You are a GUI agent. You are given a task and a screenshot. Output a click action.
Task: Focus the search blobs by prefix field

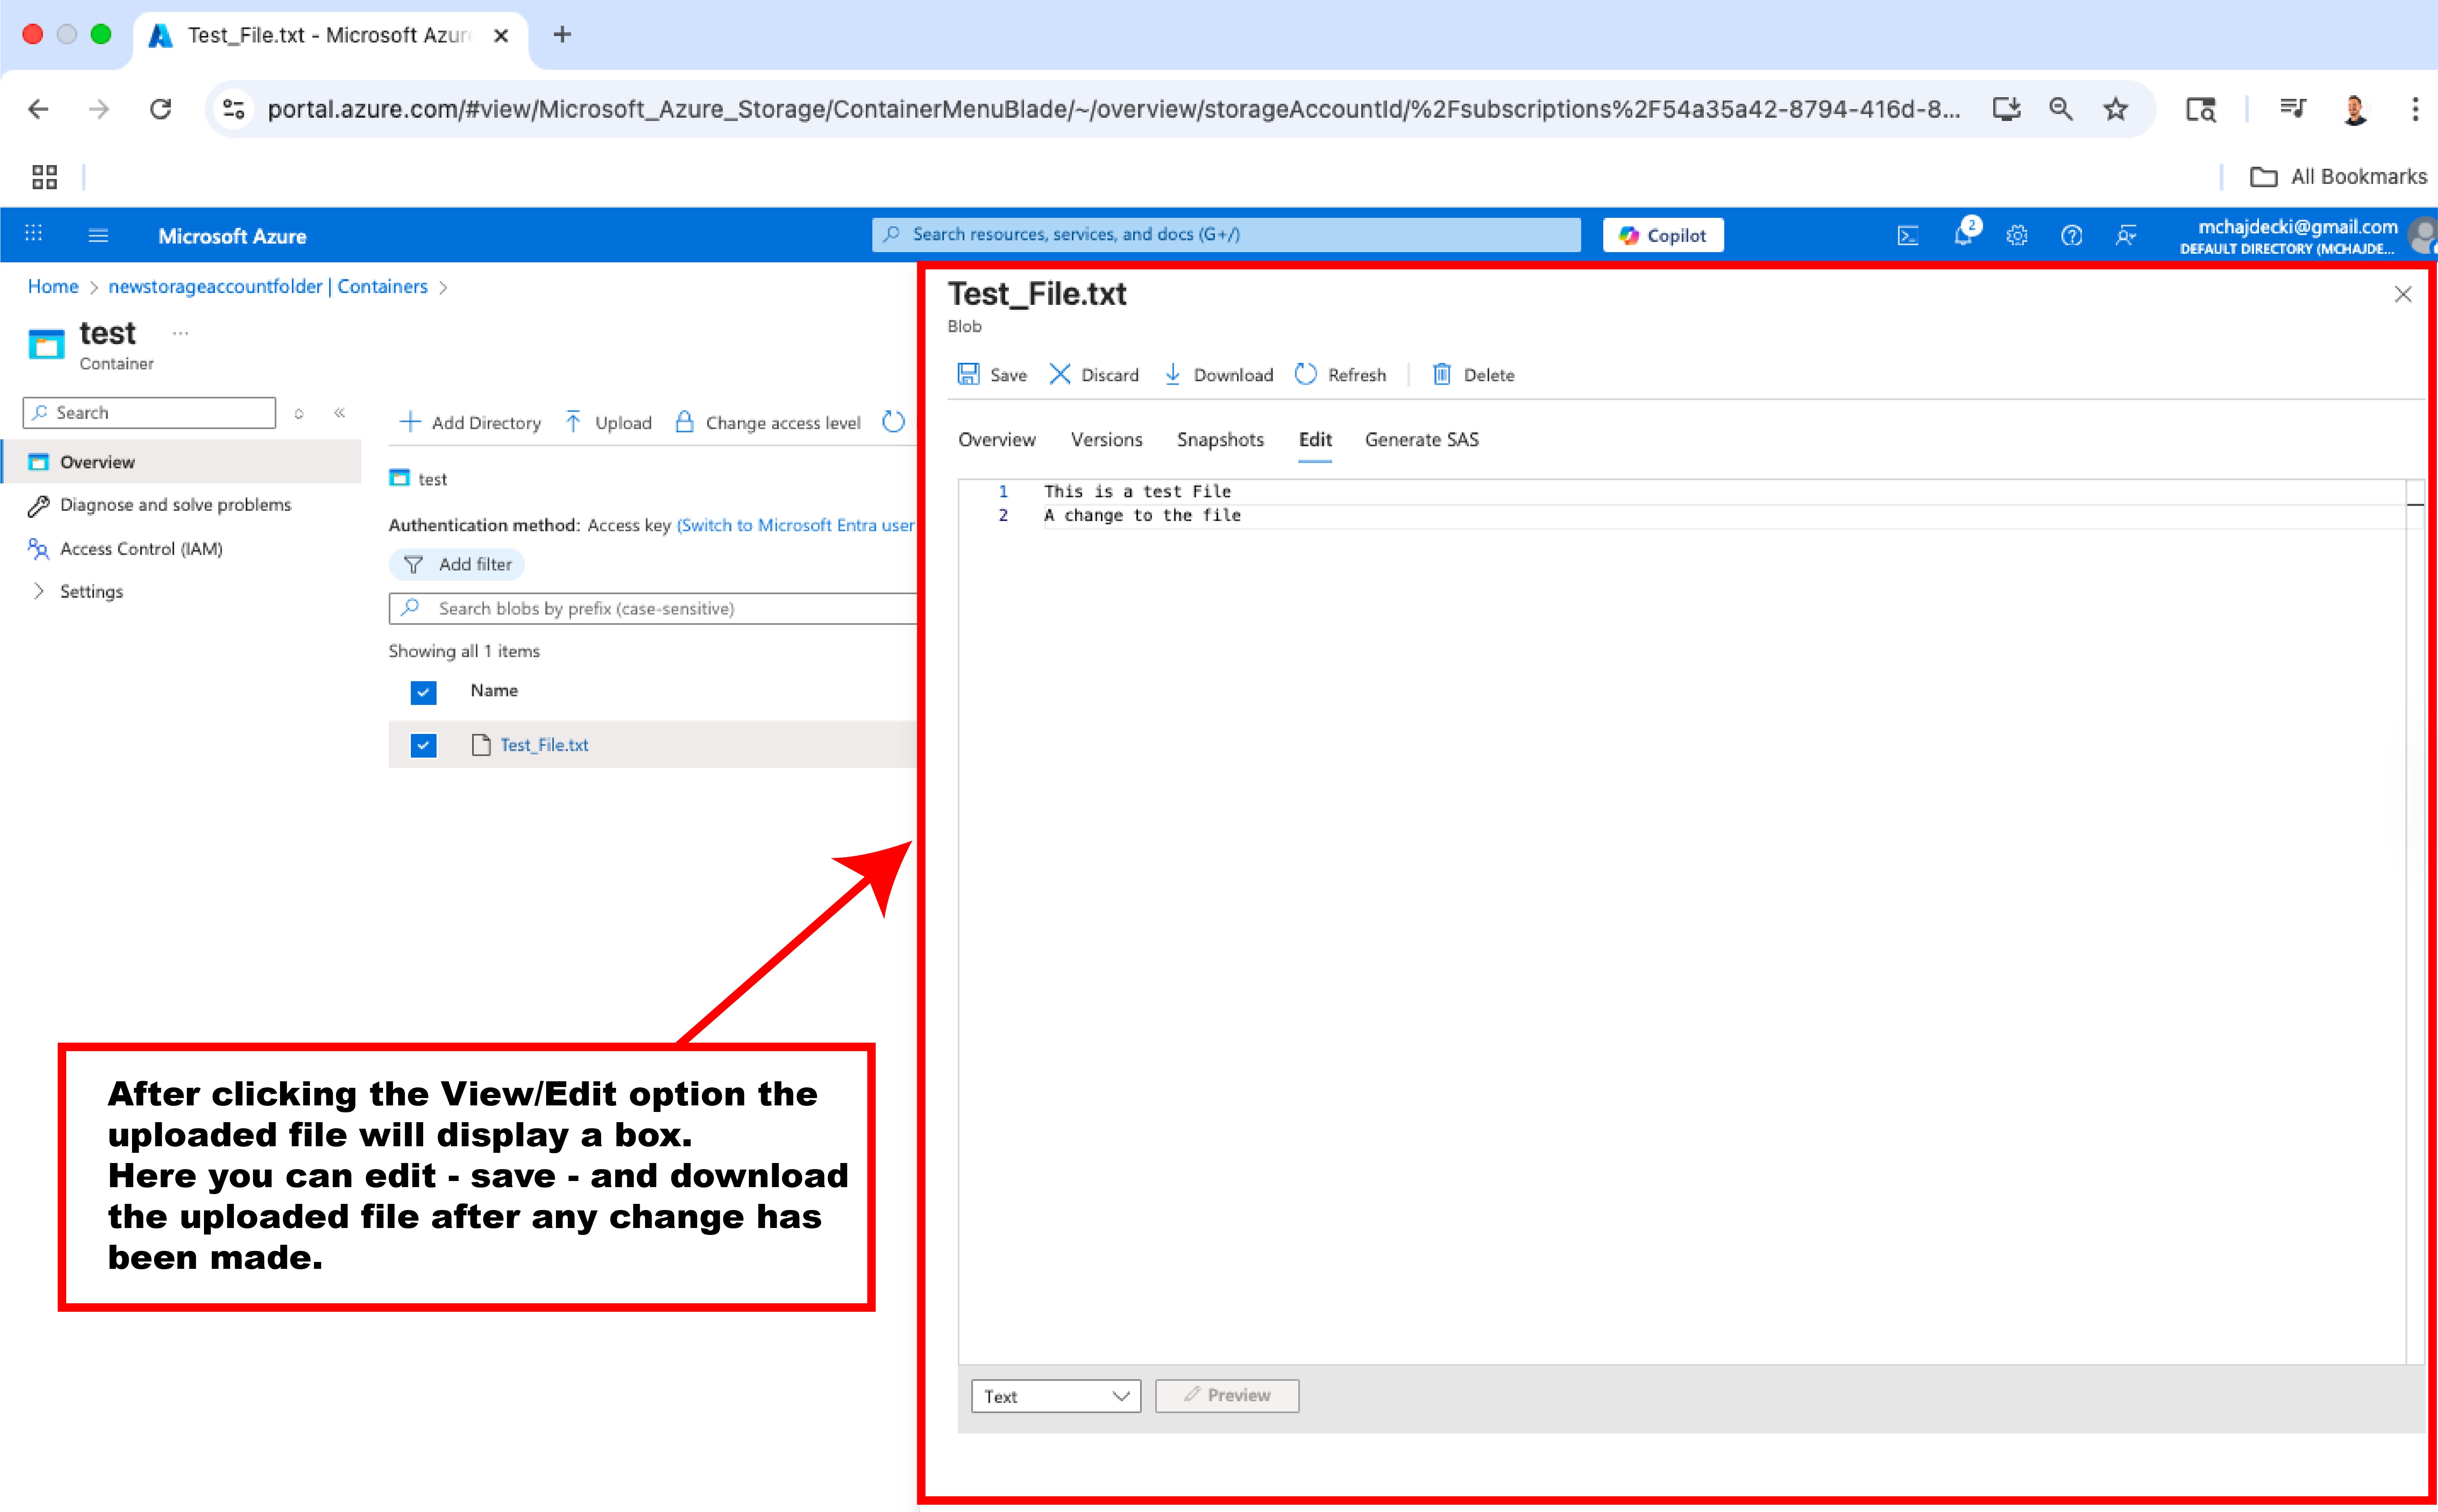[652, 608]
